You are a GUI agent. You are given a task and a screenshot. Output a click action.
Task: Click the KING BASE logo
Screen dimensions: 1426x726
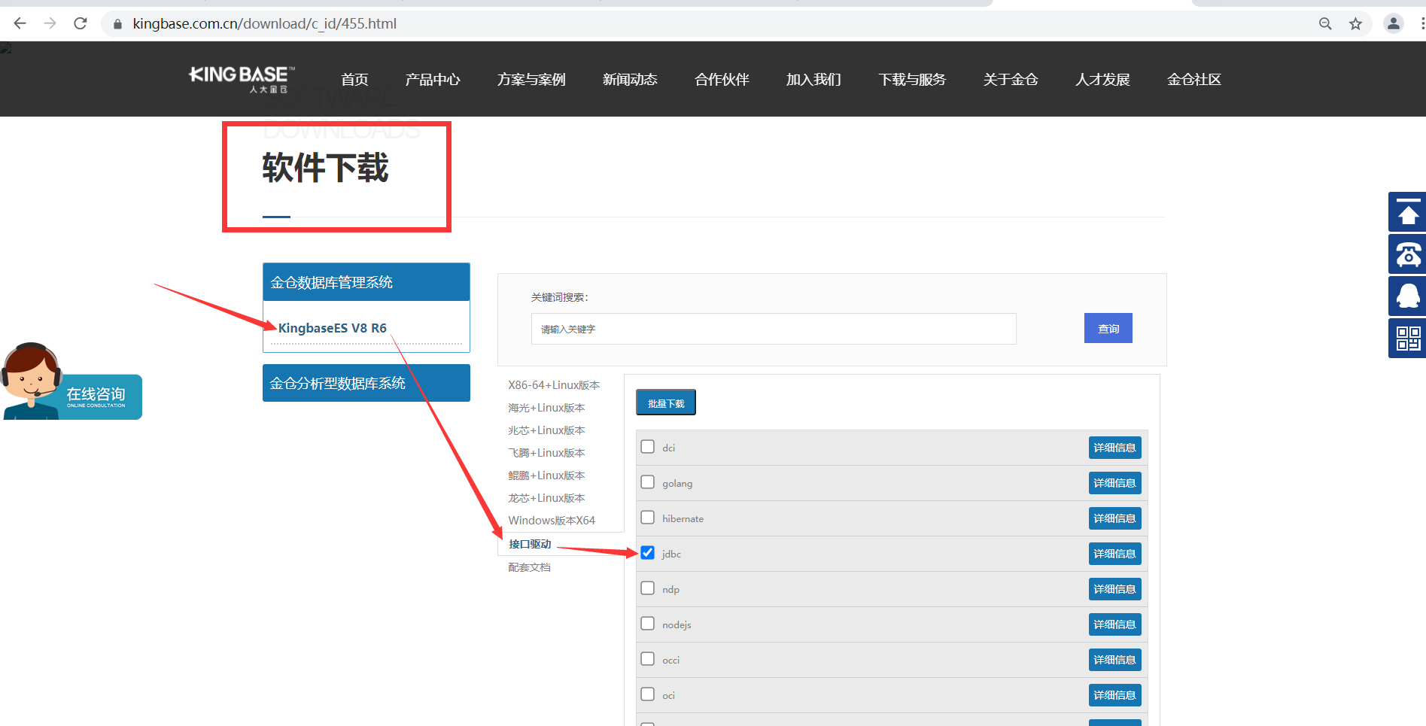click(239, 79)
